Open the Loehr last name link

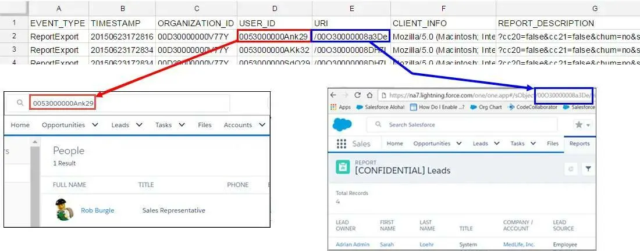pos(426,245)
